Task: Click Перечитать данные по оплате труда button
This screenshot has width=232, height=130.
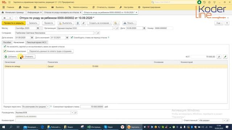Action: (50, 51)
